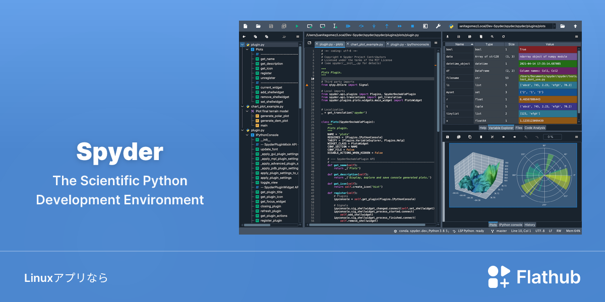Save the current file via toolbar
605x302 pixels.
(271, 26)
